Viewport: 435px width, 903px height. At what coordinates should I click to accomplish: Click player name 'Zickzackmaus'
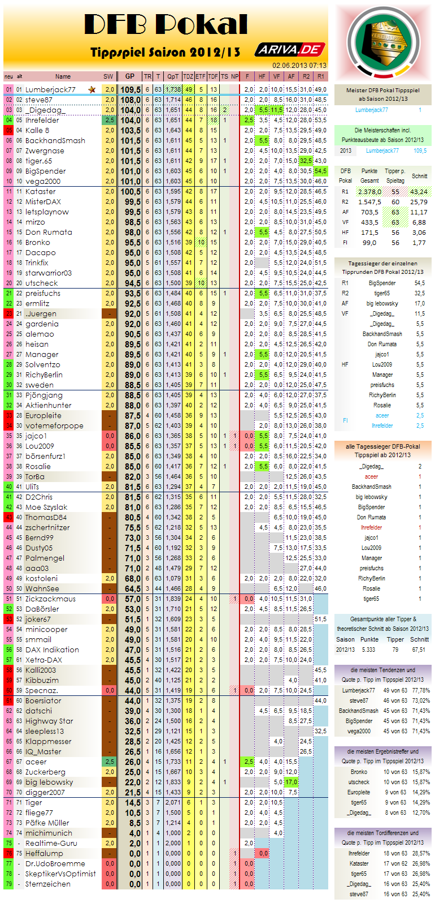click(50, 599)
